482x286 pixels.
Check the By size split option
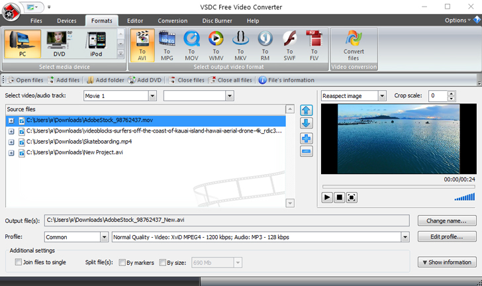(163, 262)
